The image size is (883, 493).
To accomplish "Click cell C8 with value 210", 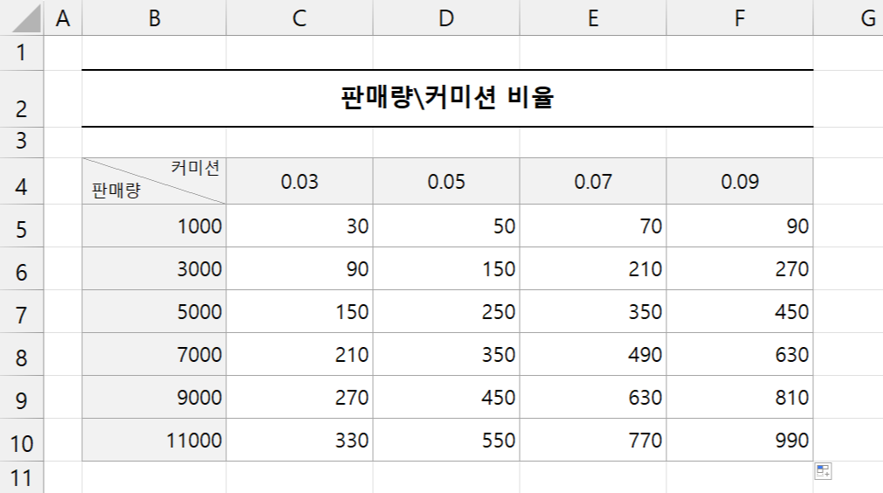I will [x=300, y=354].
